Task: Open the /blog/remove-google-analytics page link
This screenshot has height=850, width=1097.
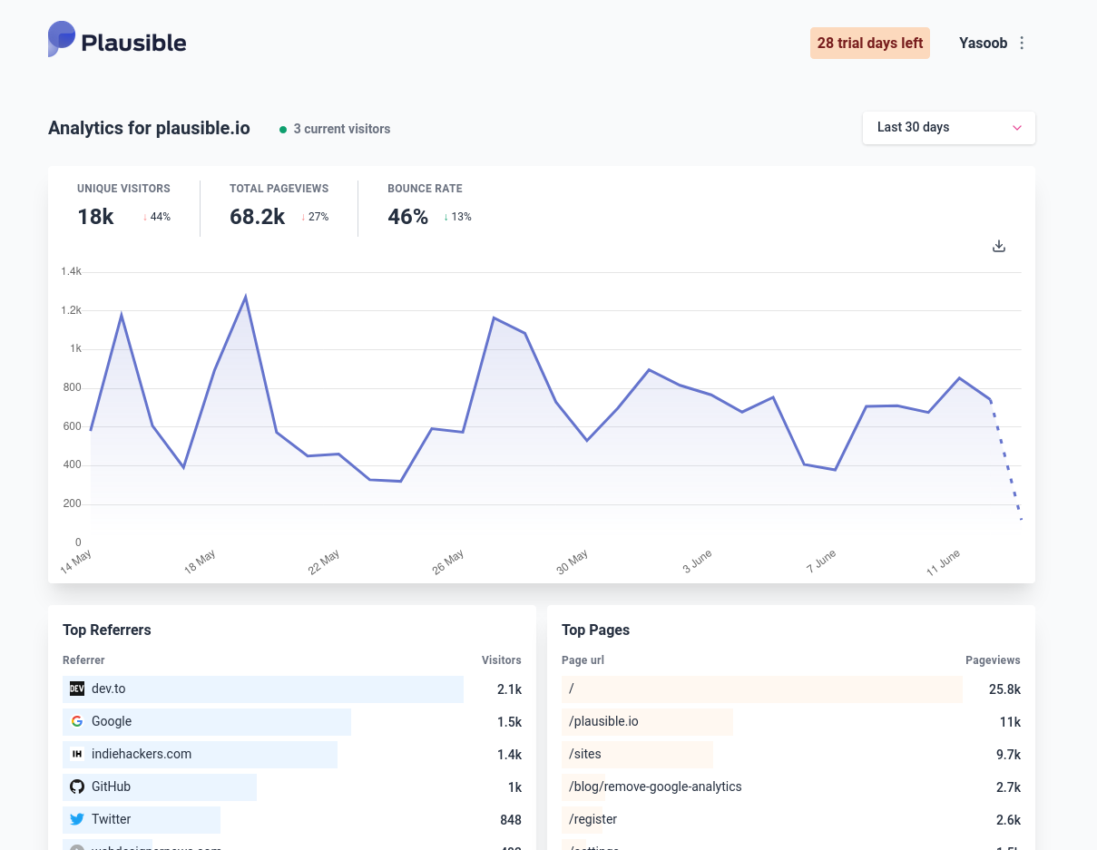Action: 655,786
